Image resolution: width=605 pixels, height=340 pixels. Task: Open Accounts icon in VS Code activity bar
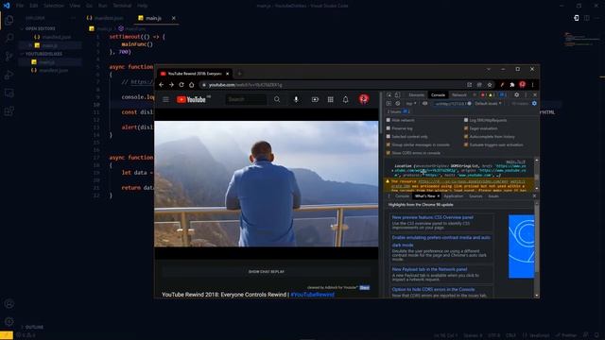pos(9,303)
